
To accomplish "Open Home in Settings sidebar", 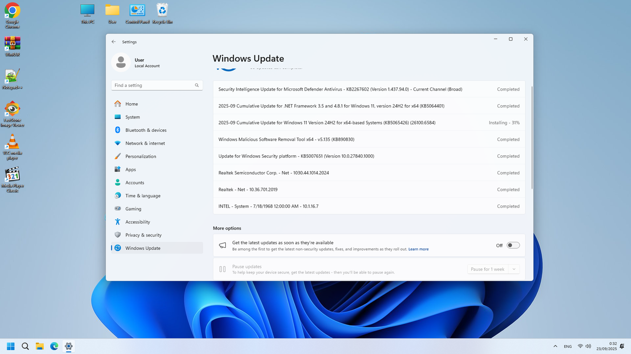I will [157, 104].
